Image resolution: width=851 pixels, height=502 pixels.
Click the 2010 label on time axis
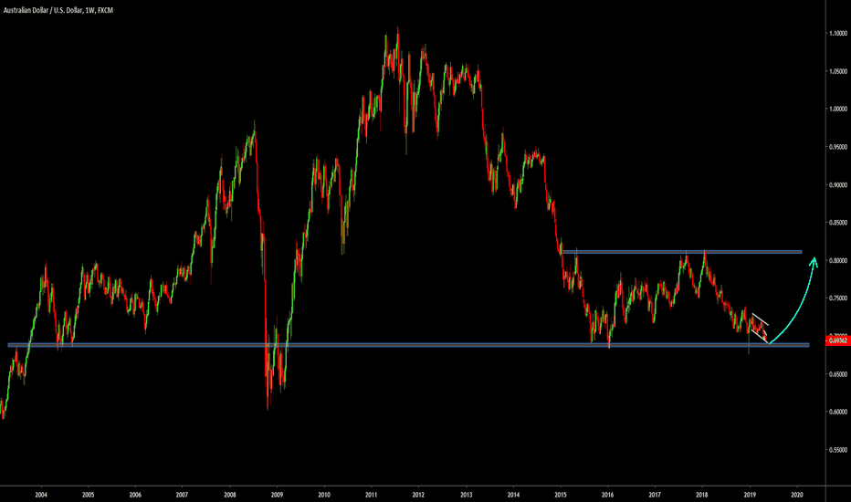click(324, 495)
